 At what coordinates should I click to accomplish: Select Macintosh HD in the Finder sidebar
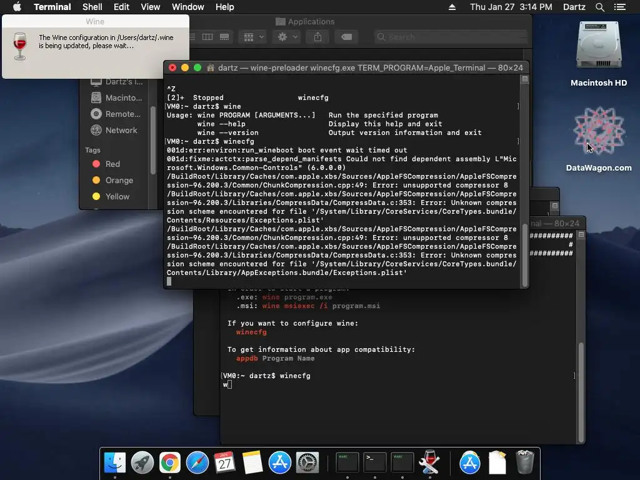click(x=117, y=97)
